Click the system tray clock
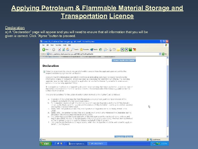198x149 pixels. point(164,144)
